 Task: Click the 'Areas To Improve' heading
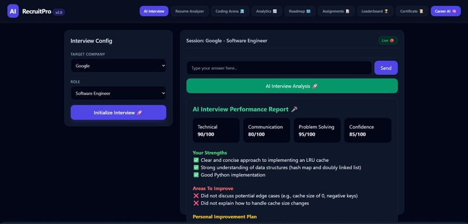click(213, 189)
